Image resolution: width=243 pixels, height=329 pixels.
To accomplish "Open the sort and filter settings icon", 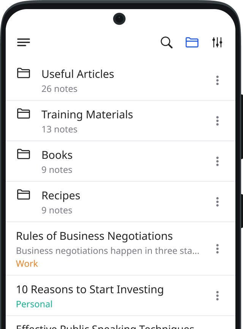I will point(217,43).
